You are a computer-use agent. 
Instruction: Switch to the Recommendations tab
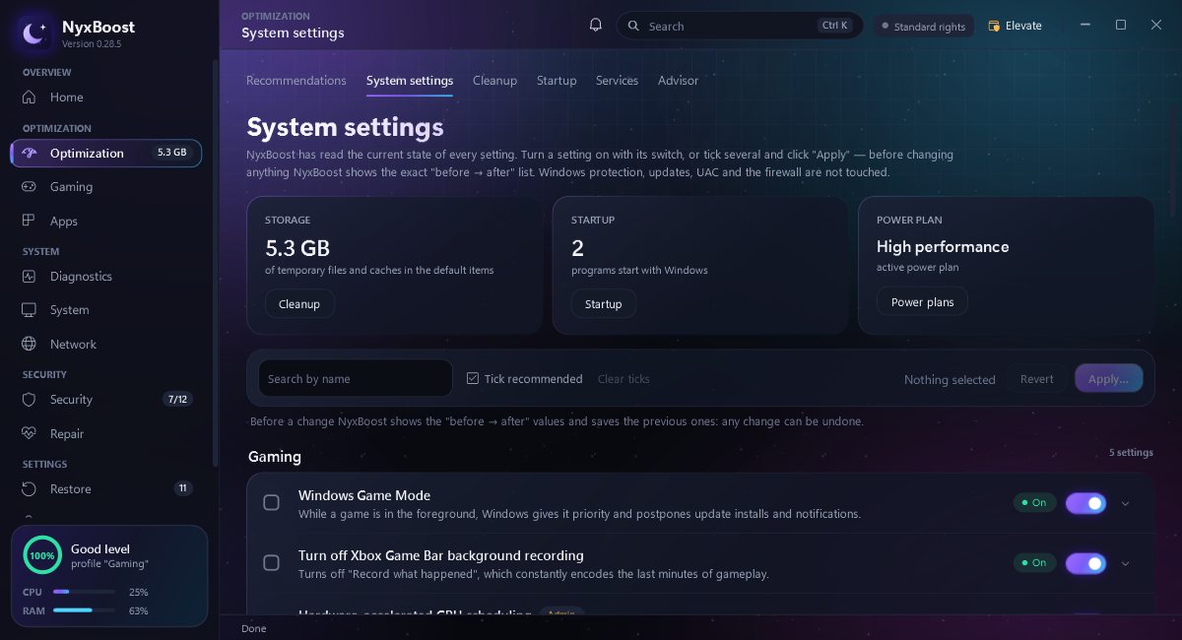296,81
